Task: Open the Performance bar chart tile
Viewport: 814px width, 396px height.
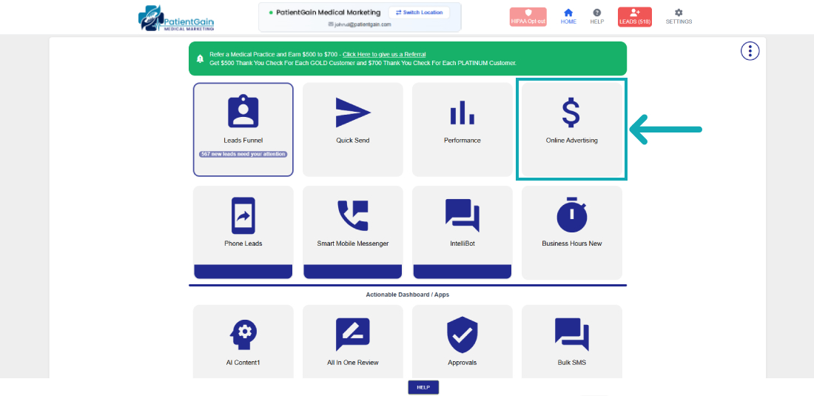Action: (x=462, y=130)
